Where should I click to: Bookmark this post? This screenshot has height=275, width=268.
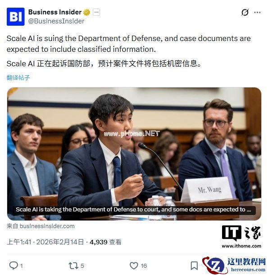coord(194,266)
